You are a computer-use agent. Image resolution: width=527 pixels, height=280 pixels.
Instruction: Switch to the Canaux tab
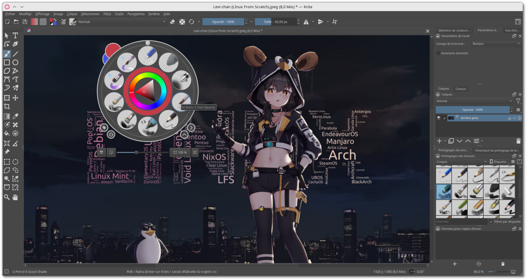click(x=461, y=89)
